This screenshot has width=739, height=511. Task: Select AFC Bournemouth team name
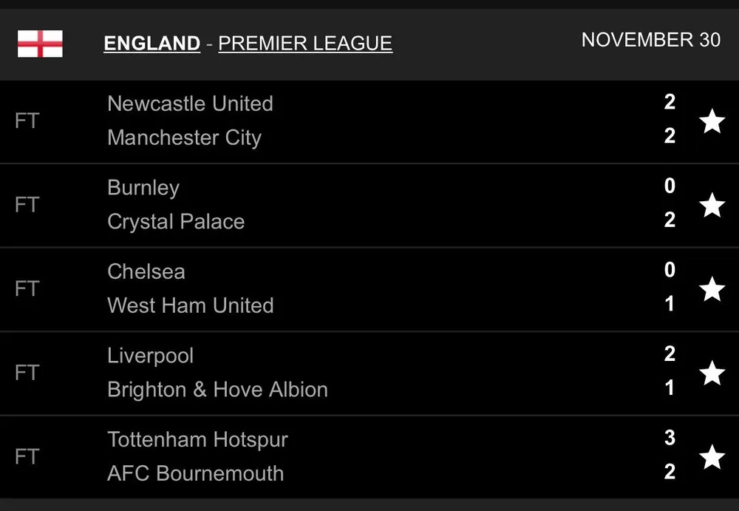195,473
